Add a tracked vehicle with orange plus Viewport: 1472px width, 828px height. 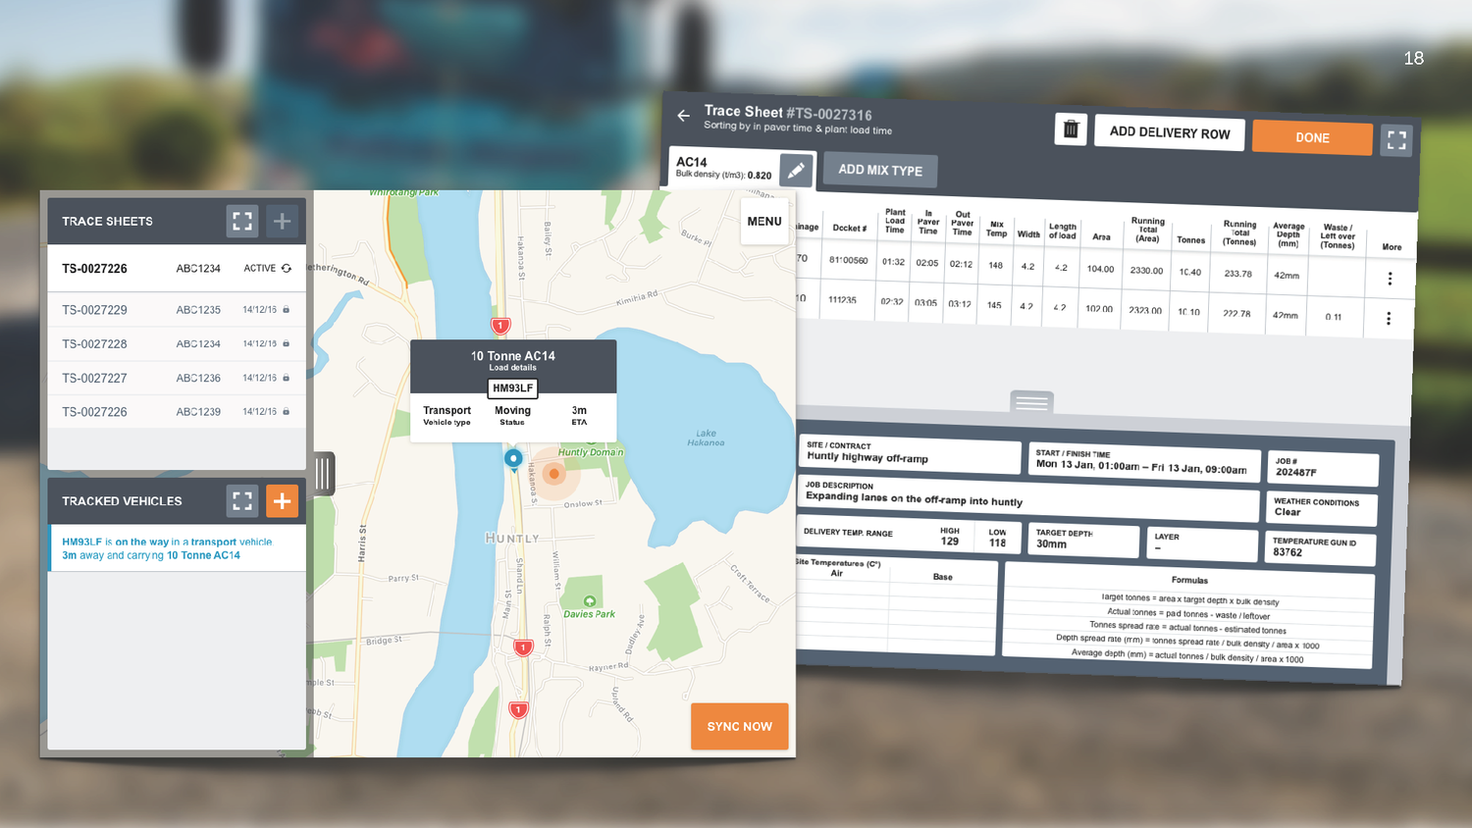[x=282, y=500]
